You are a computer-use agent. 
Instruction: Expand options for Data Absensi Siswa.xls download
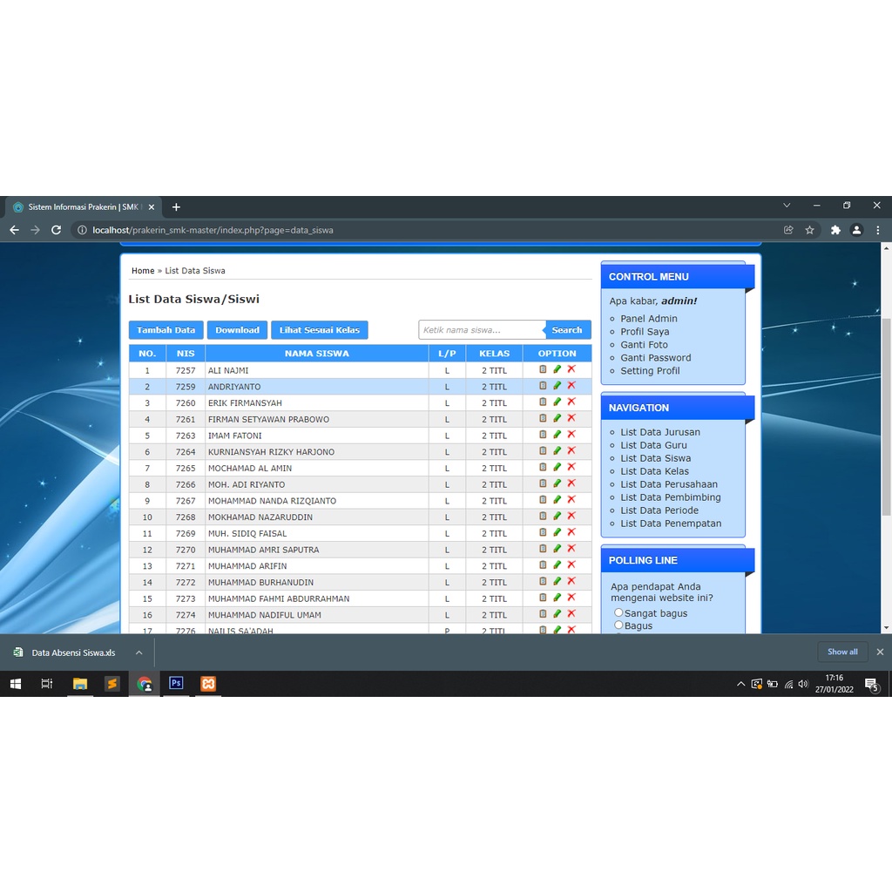[139, 652]
